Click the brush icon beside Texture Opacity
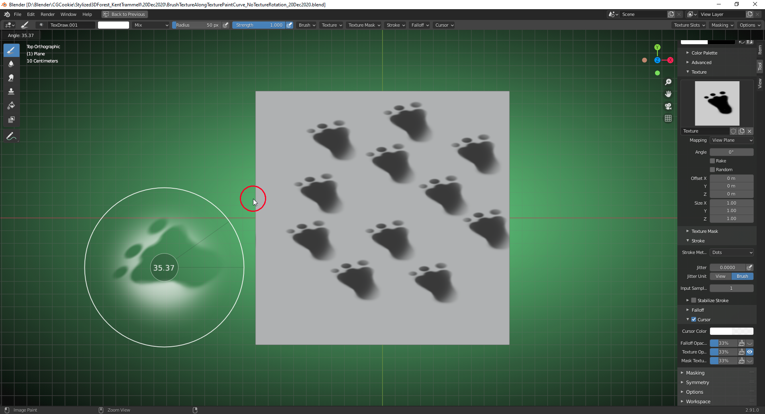Viewport: 765px width, 414px height. [741, 352]
